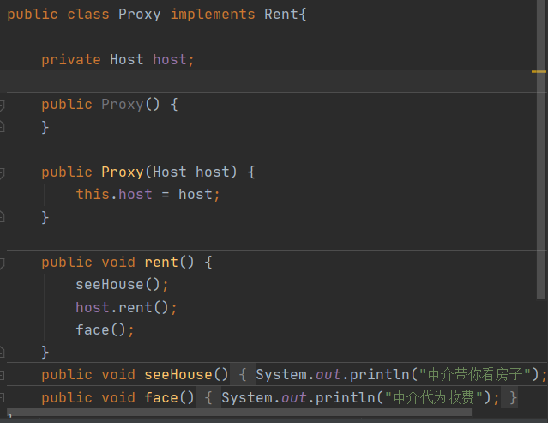Viewport: 548px width, 423px height.
Task: Click 'System' in the seeHouse() line
Action: [x=281, y=375]
